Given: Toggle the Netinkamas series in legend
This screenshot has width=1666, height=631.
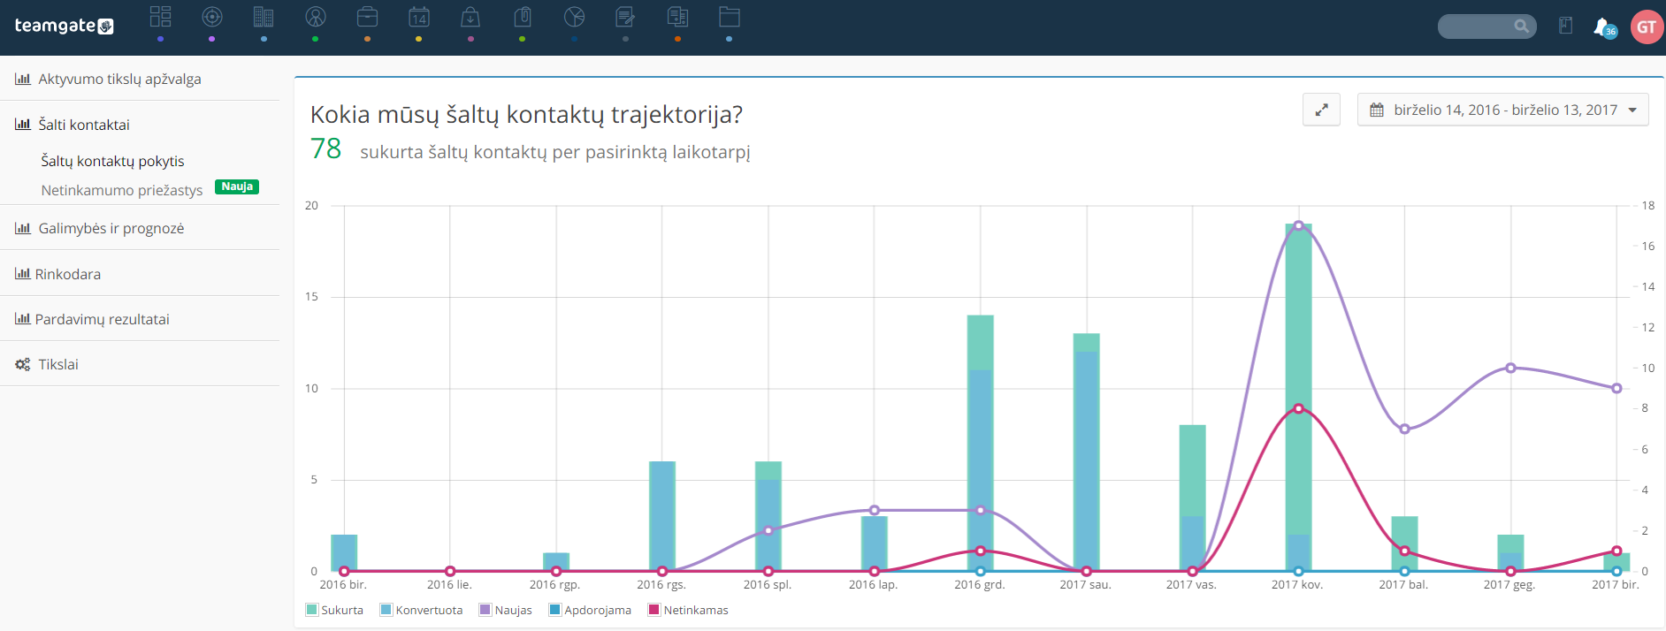Looking at the screenshot, I should pyautogui.click(x=688, y=610).
